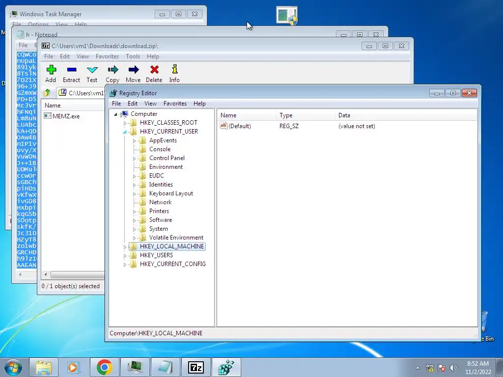This screenshot has height=377, width=503.
Task: Click the volume speaker tray icon
Action: tap(453, 368)
